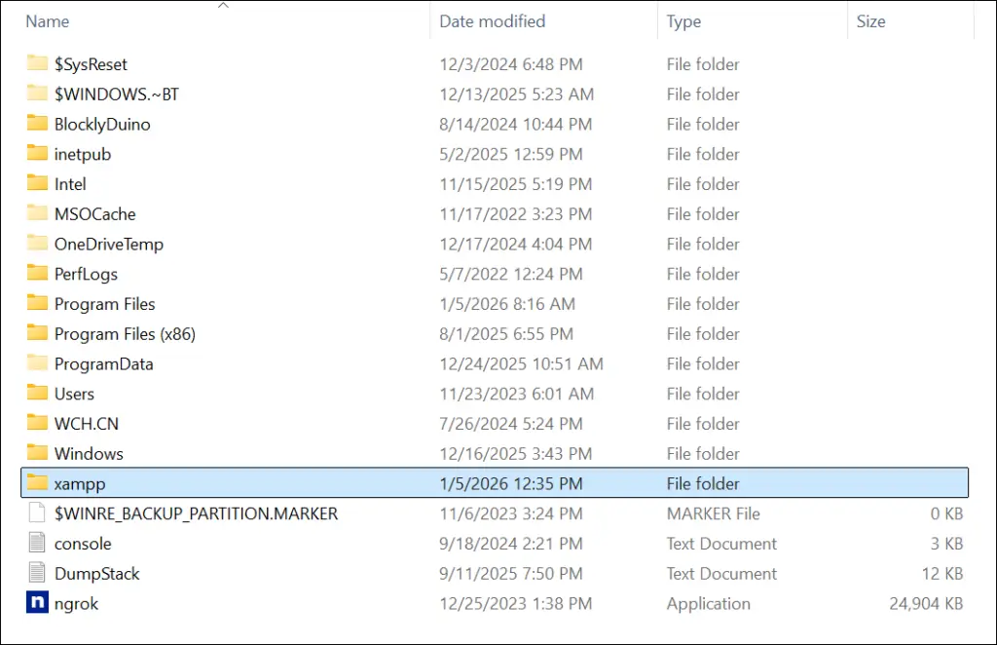Click the inetpub folder name

[x=83, y=154]
